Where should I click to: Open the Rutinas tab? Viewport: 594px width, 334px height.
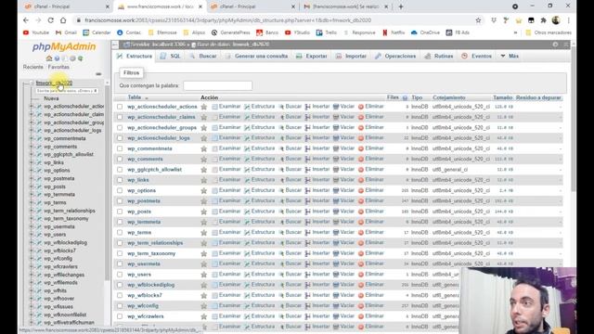tap(439, 56)
